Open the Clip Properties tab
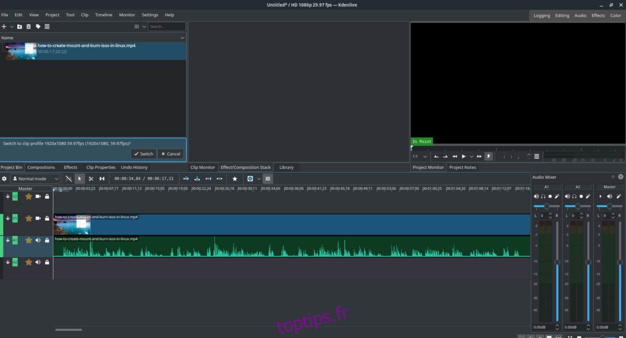This screenshot has width=626, height=338. (101, 167)
